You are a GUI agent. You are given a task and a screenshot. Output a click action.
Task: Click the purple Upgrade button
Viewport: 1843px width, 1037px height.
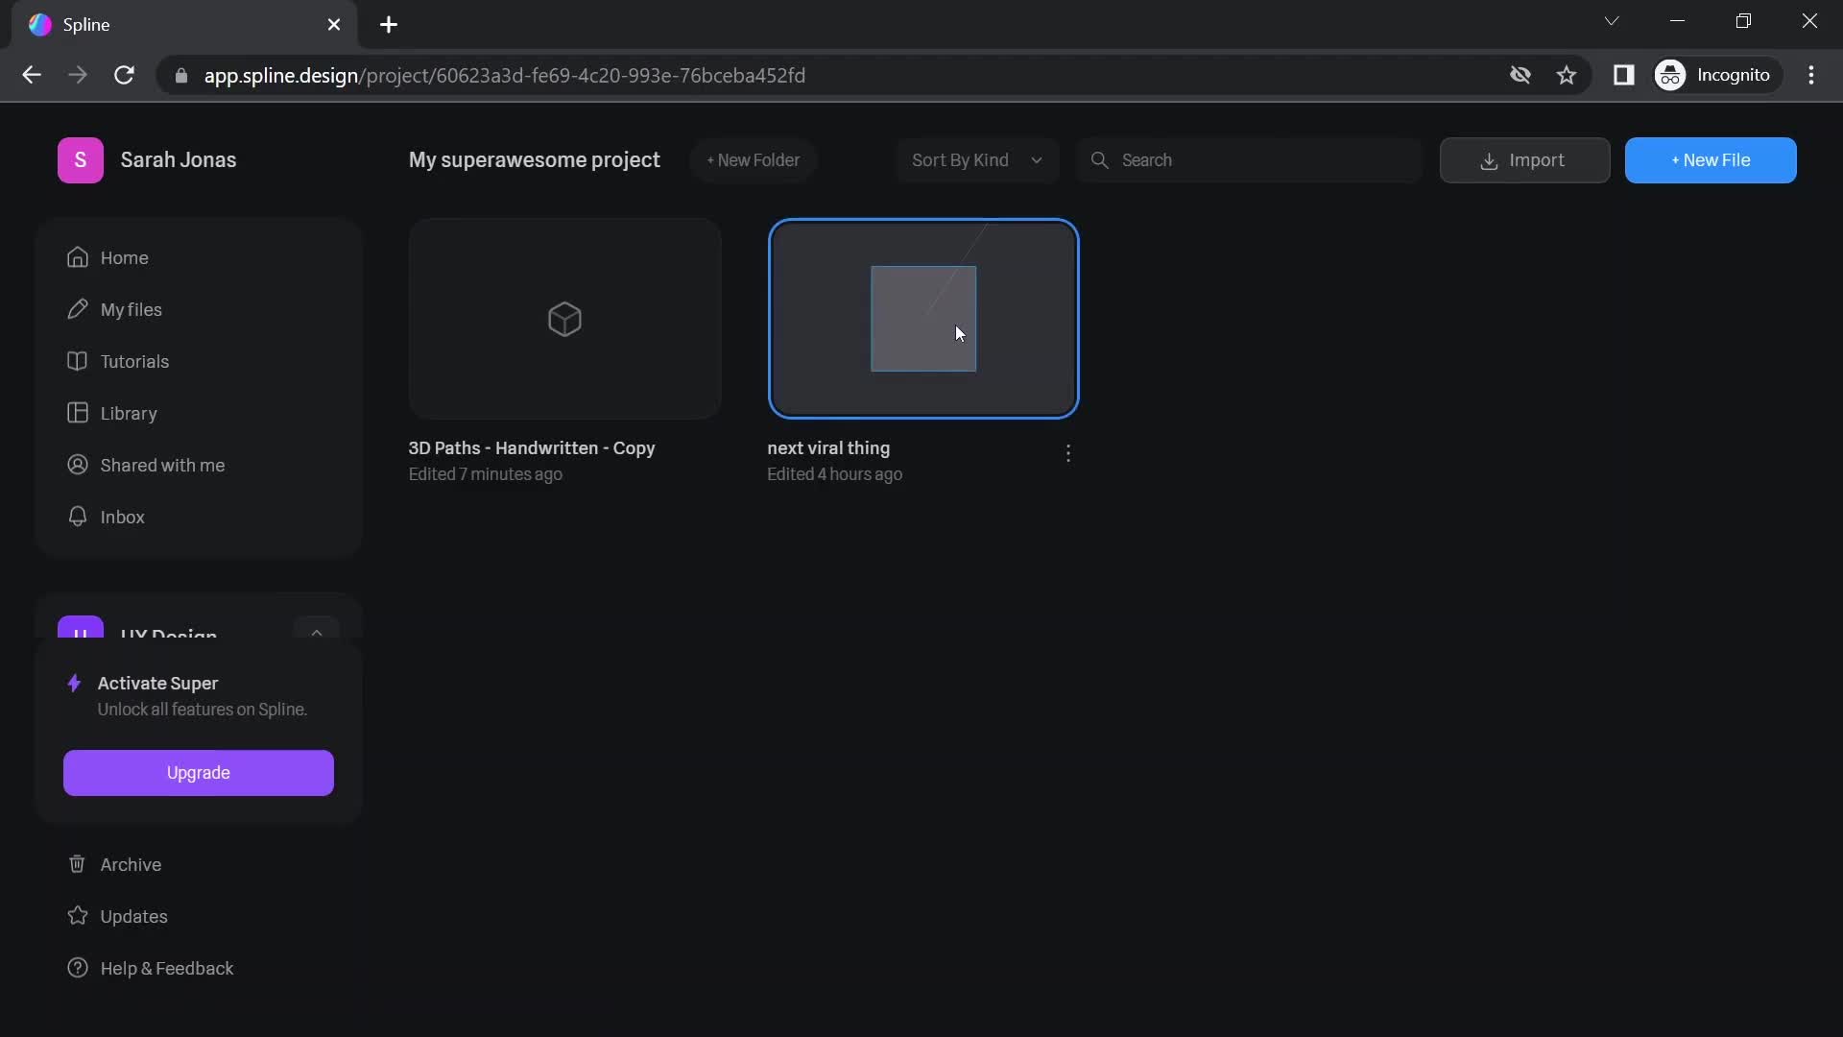[199, 773]
